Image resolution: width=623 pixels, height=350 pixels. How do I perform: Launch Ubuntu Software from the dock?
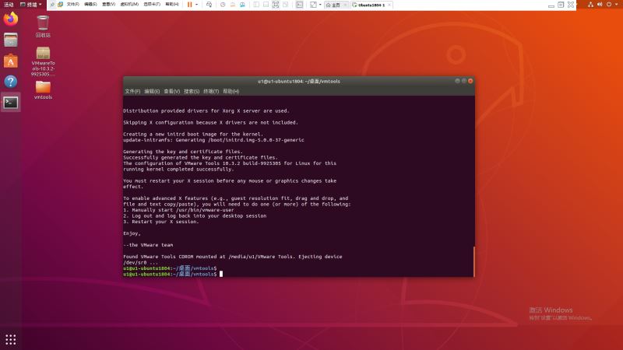[x=11, y=61]
